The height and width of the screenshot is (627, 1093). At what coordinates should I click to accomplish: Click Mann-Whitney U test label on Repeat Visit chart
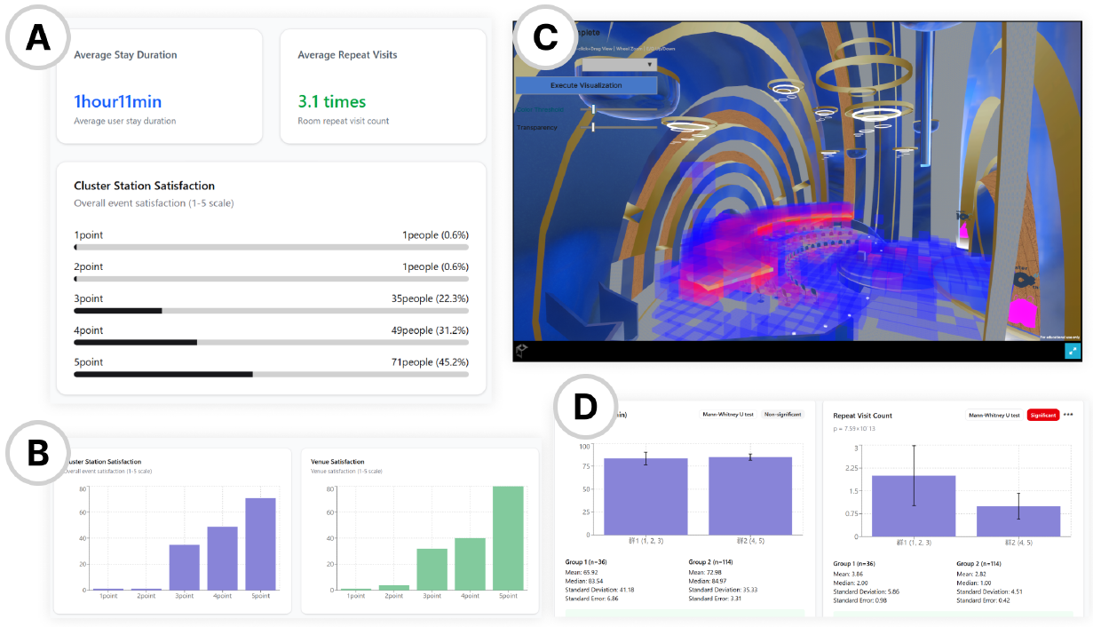pos(994,415)
